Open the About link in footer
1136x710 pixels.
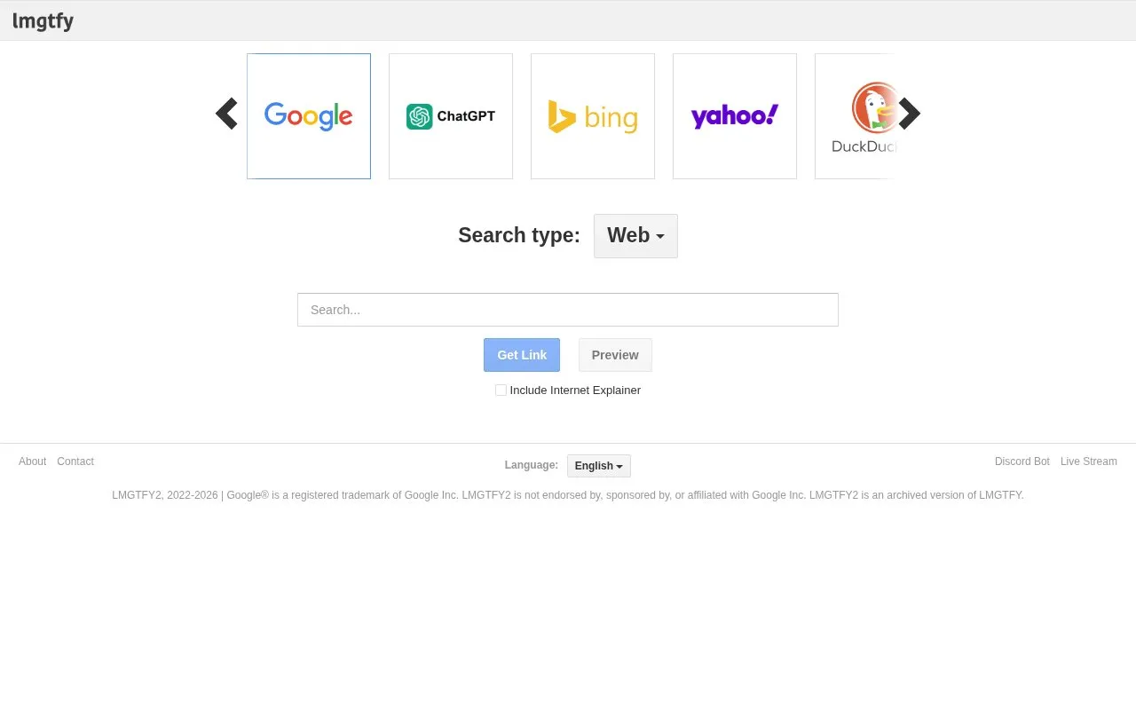coord(32,461)
